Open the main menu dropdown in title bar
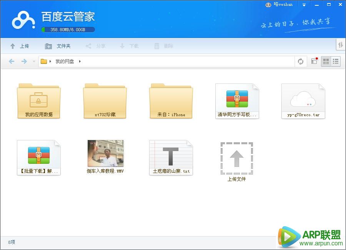Screen dimensions: 346x250 click(304, 5)
